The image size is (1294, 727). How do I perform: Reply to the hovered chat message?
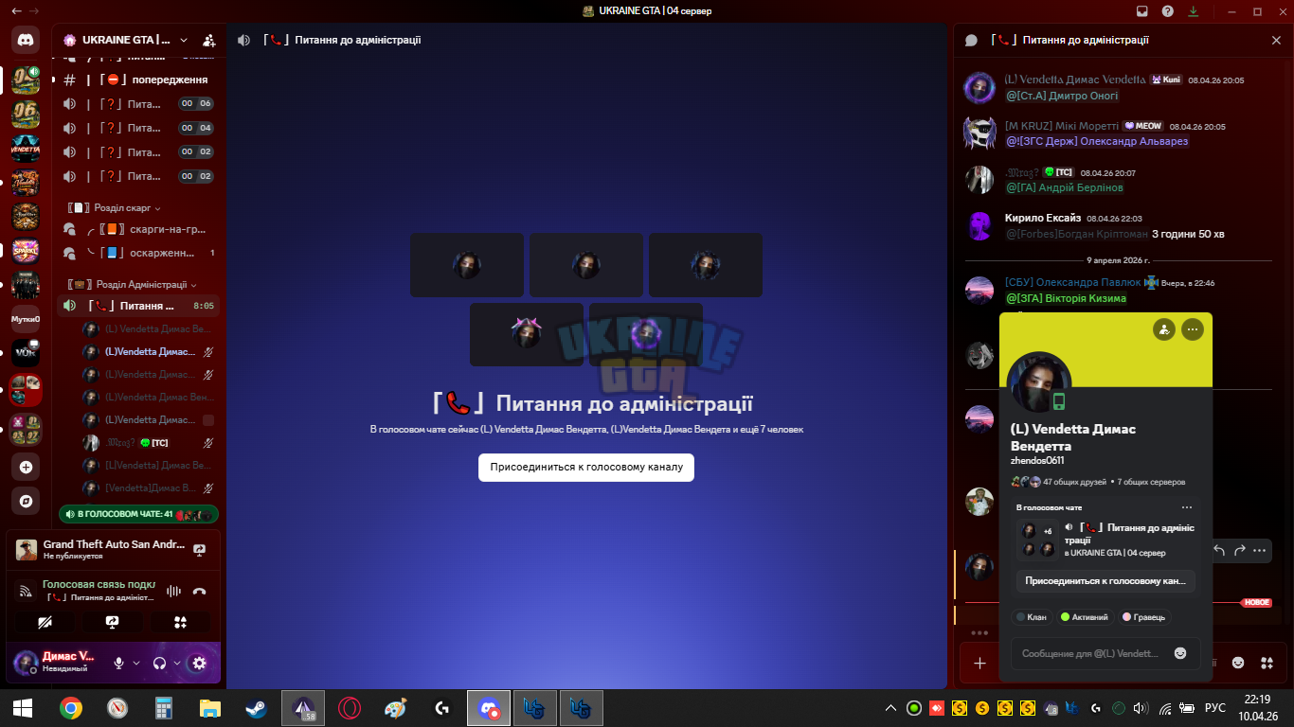tap(1219, 550)
